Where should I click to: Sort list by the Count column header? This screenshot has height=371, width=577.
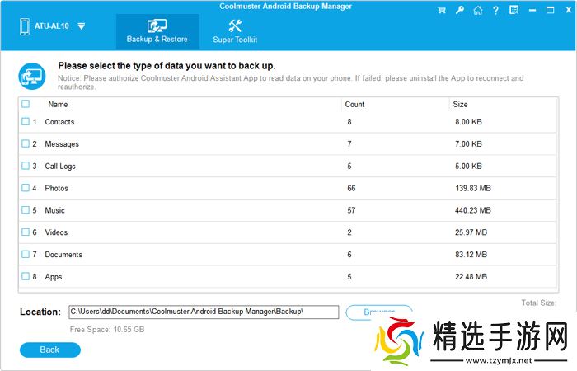tap(354, 105)
